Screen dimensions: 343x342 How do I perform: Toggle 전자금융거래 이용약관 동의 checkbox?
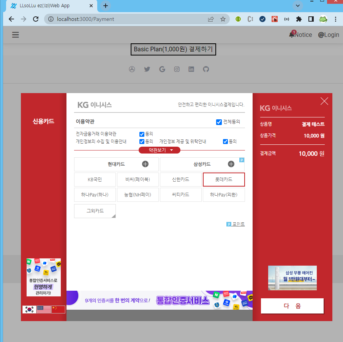tap(142, 134)
